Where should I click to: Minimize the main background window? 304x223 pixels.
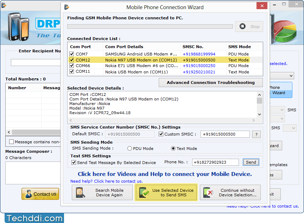point(274,5)
